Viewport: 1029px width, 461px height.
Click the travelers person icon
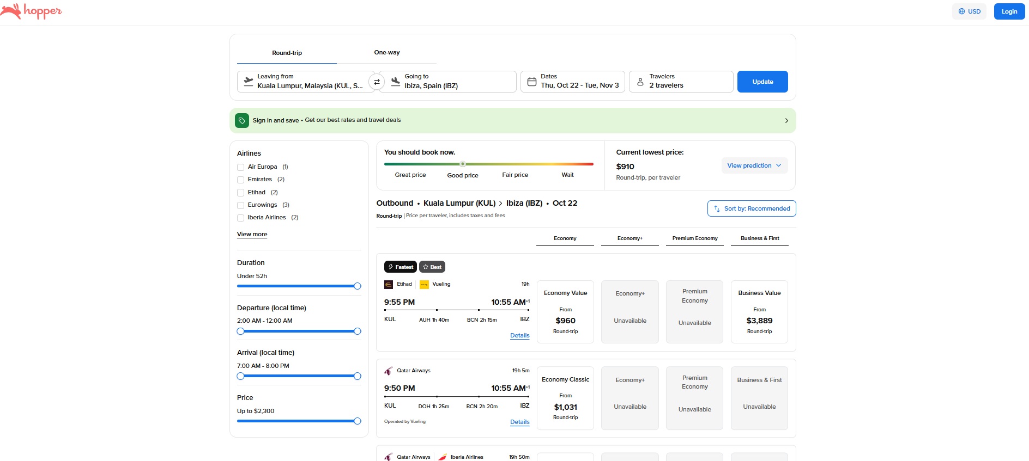(640, 82)
